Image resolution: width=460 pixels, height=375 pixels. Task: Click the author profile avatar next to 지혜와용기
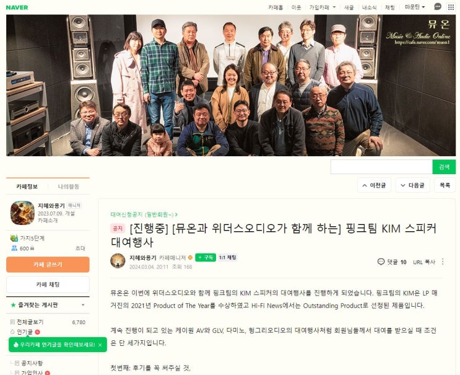click(x=118, y=261)
